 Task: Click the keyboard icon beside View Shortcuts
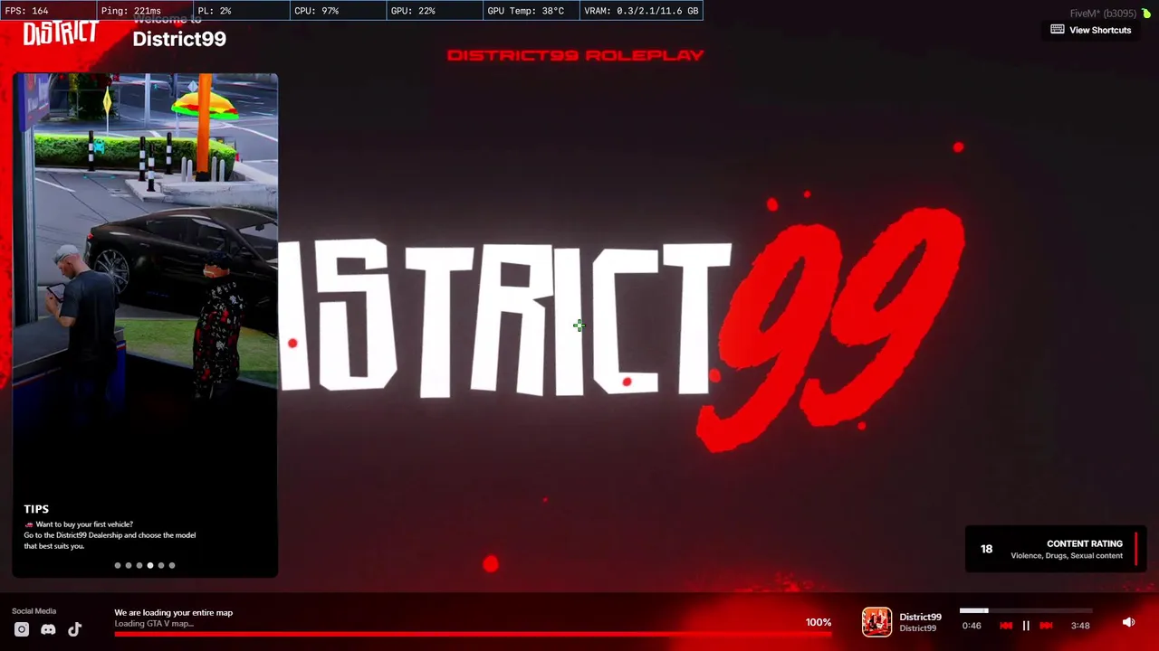pos(1057,29)
